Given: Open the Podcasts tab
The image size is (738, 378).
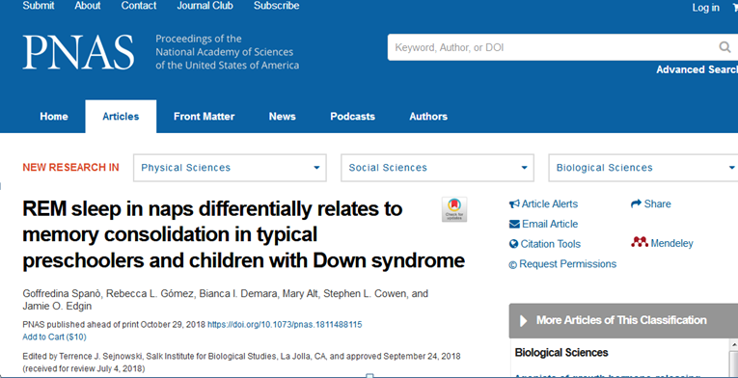Looking at the screenshot, I should 352,117.
